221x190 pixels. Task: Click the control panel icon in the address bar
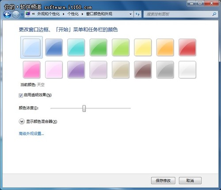pos(28,14)
